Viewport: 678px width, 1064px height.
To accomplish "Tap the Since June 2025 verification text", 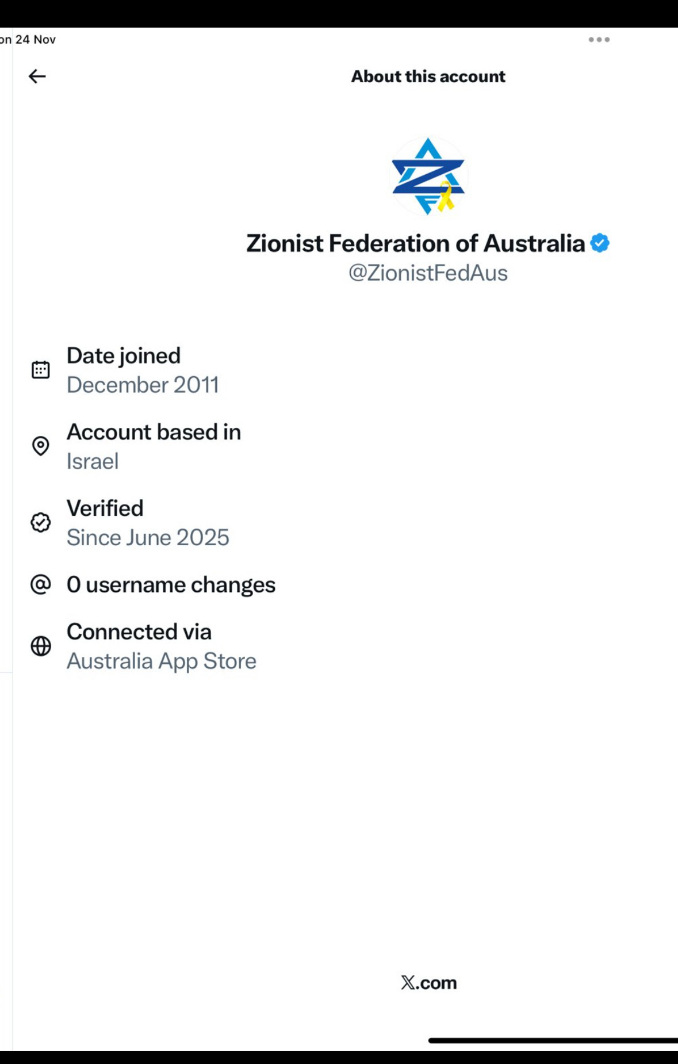I will point(148,538).
